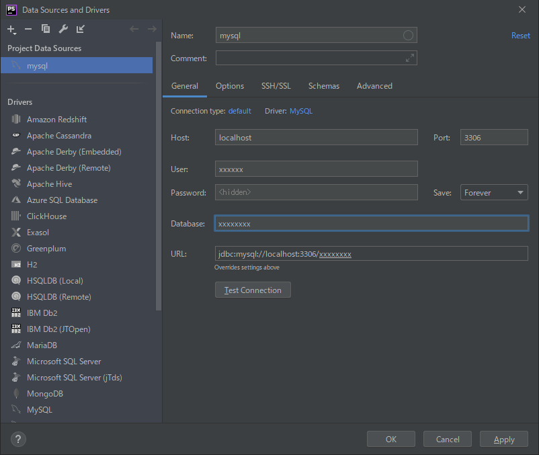
Task: Click the Apply button
Action: click(503, 439)
